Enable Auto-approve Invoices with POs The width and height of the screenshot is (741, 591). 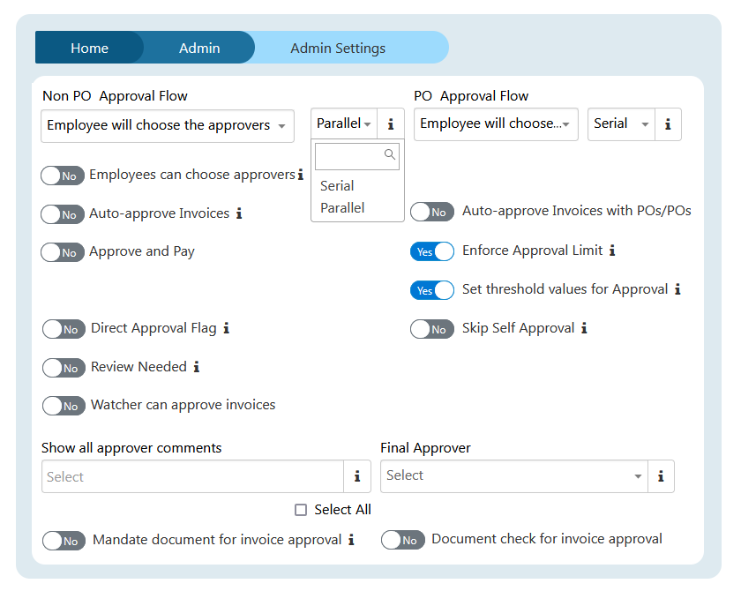click(432, 212)
